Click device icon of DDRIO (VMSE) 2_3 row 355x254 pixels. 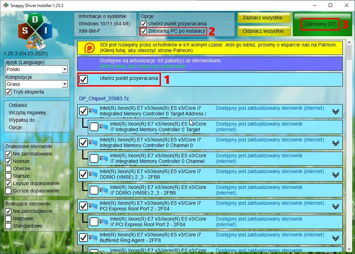point(93,174)
